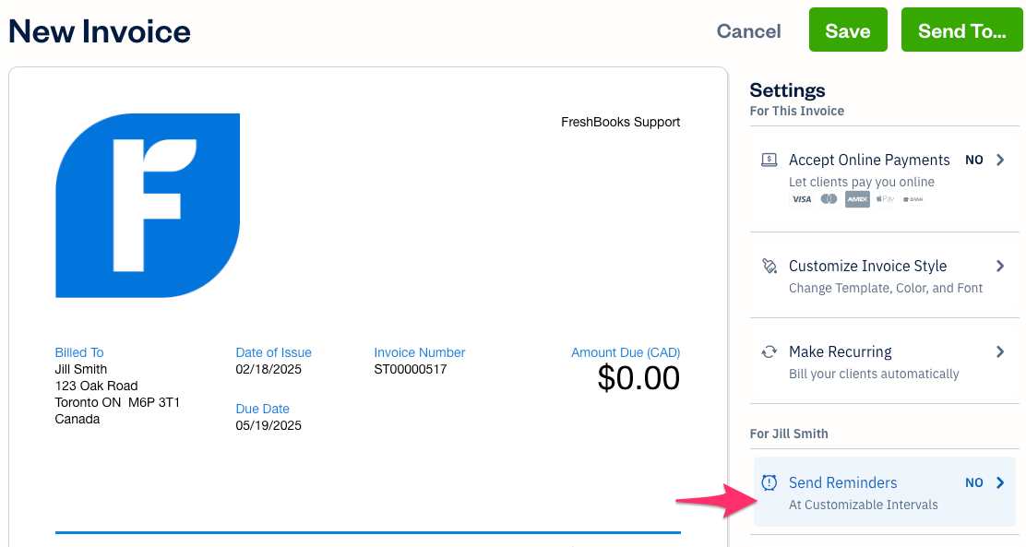
Task: Click the Send Reminders alarm clock icon
Action: point(769,482)
